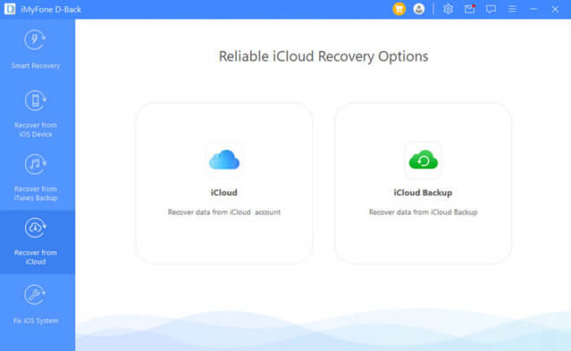Click the green iCloud Backup icon
This screenshot has height=351, width=571.
[423, 160]
